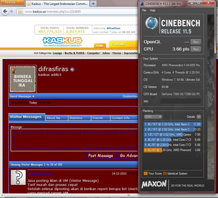Click the Go Advanced button
This screenshot has width=218, height=198.
coord(128,155)
